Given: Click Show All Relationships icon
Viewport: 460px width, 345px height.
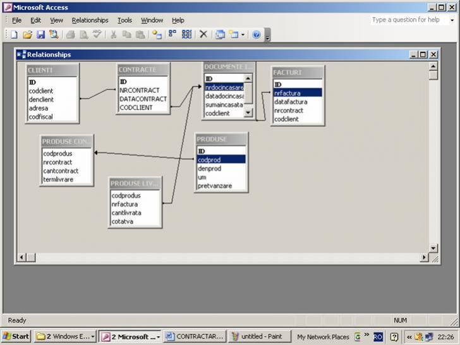Looking at the screenshot, I should click(186, 35).
